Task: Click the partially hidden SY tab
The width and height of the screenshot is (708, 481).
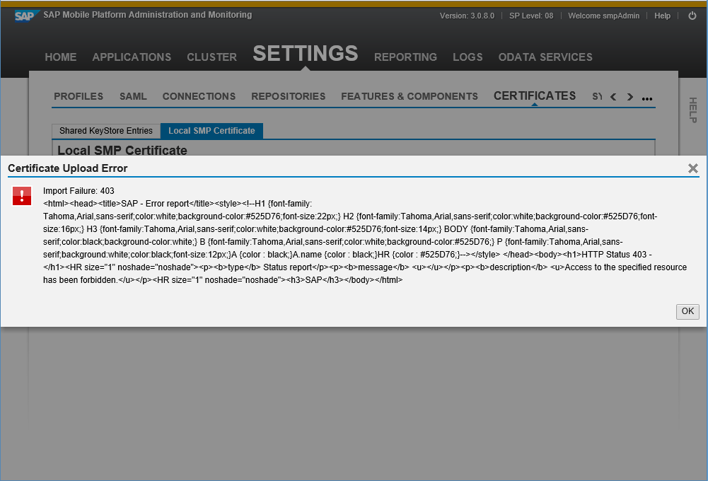Action: (x=597, y=97)
